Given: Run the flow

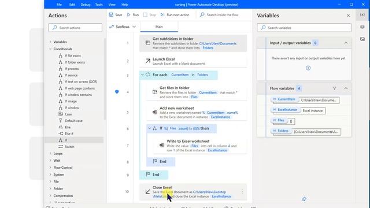Looking at the screenshot, I should [x=133, y=14].
